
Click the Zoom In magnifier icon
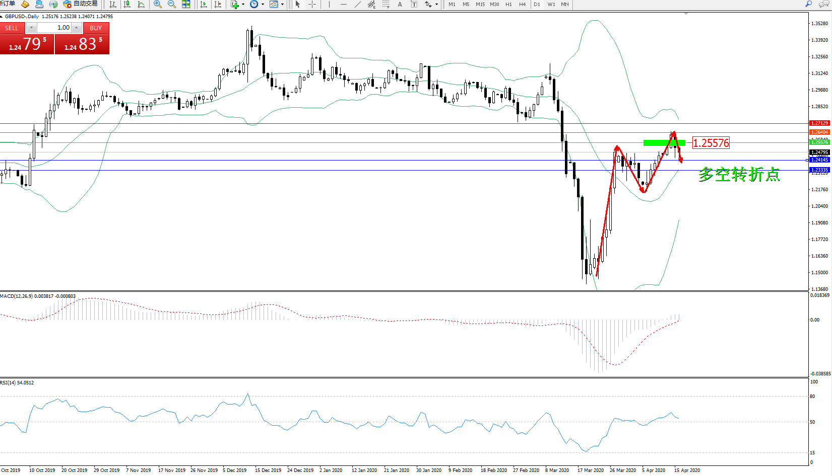pos(158,5)
